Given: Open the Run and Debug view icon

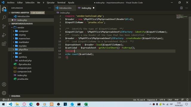Looking at the screenshot, I should (4, 35).
